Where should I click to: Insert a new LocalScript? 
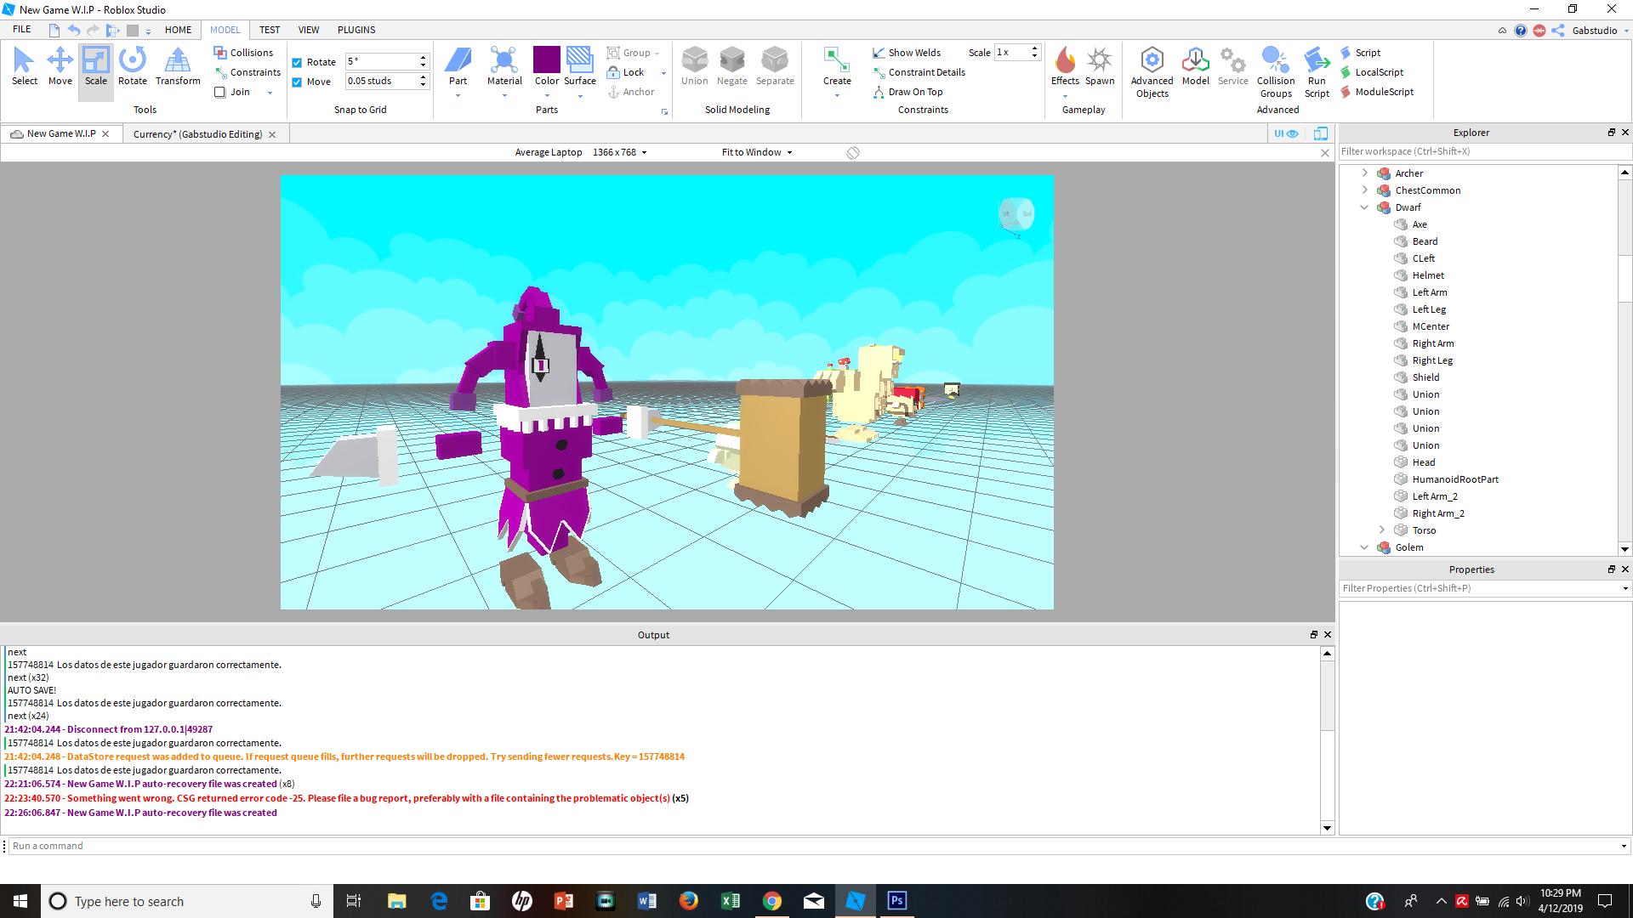[1378, 72]
